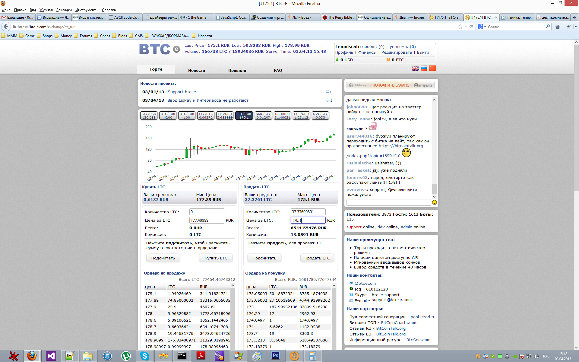Open the Google search engine dropdown
Screen dimensions: 579x362
click(x=482, y=27)
